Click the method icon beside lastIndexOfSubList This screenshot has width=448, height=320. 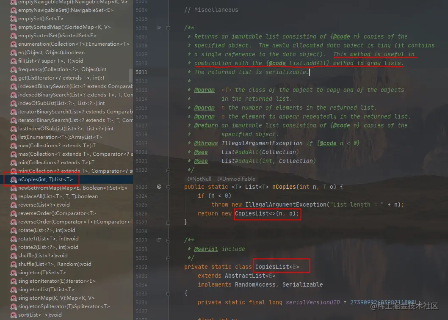14,129
